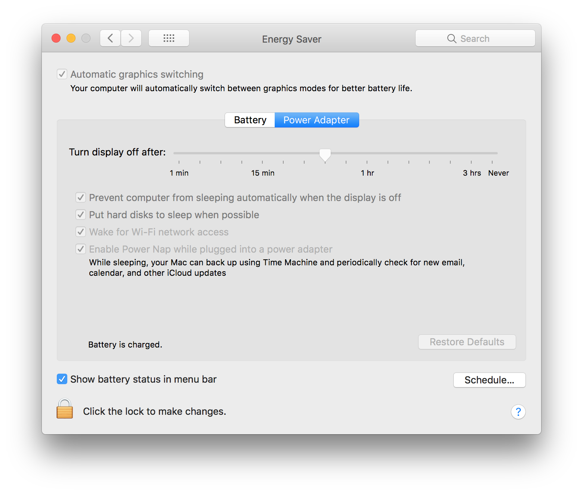
Task: Click the "15 min" slider label
Action: tap(263, 173)
